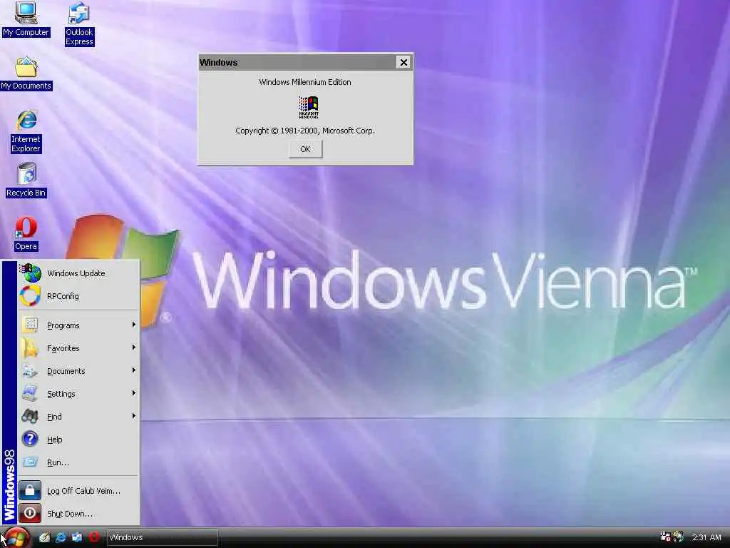Open RPConfig from Start menu

pyautogui.click(x=78, y=296)
